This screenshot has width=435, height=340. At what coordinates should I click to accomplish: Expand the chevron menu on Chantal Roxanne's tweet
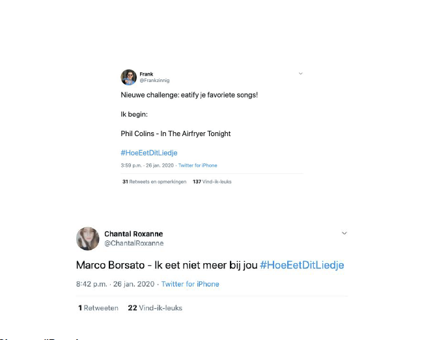[x=344, y=233]
